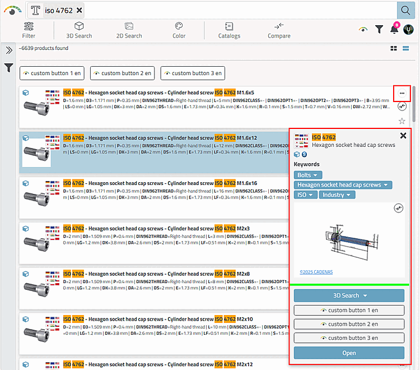Switch to list view layout
Image resolution: width=420 pixels, height=370 pixels.
406,48
